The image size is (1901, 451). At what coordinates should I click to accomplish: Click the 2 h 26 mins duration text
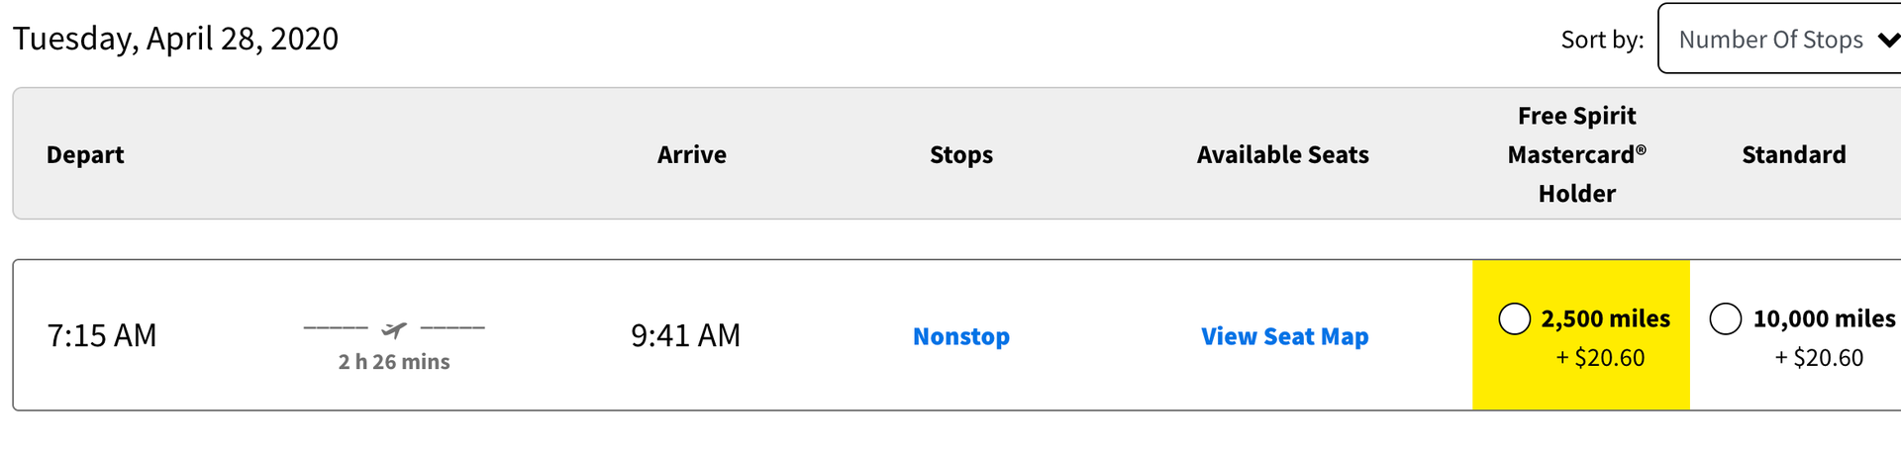pyautogui.click(x=394, y=362)
